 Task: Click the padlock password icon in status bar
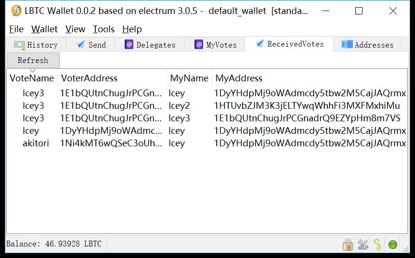pyautogui.click(x=348, y=245)
